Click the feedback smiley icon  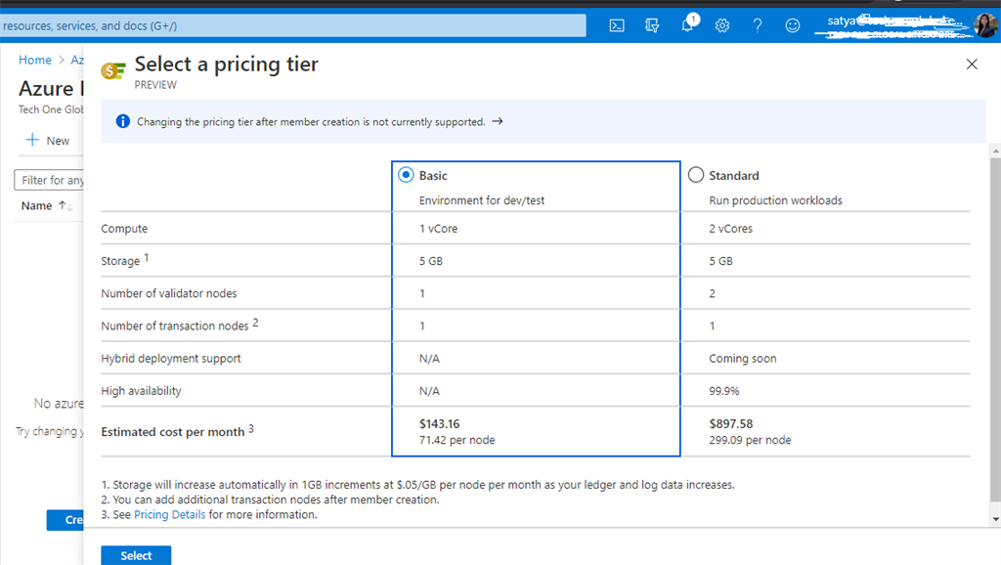point(793,25)
